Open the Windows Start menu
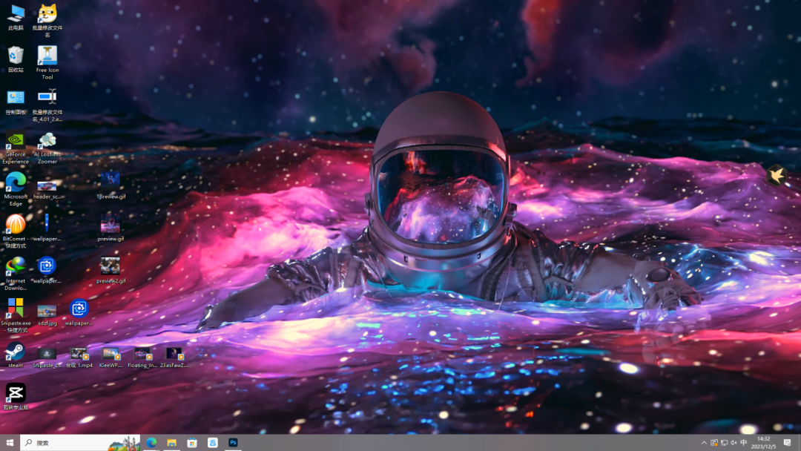Screen dimensions: 801x451 pyautogui.click(x=10, y=443)
